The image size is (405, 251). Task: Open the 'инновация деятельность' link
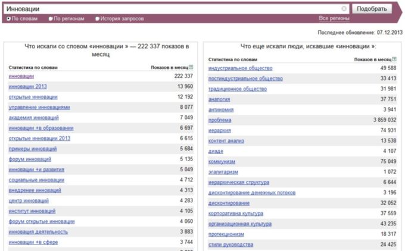point(38,231)
